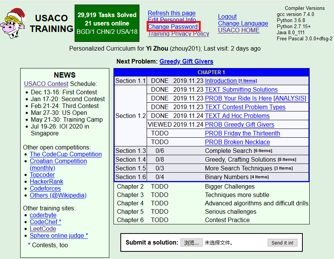Click the Logout link

point(227,16)
